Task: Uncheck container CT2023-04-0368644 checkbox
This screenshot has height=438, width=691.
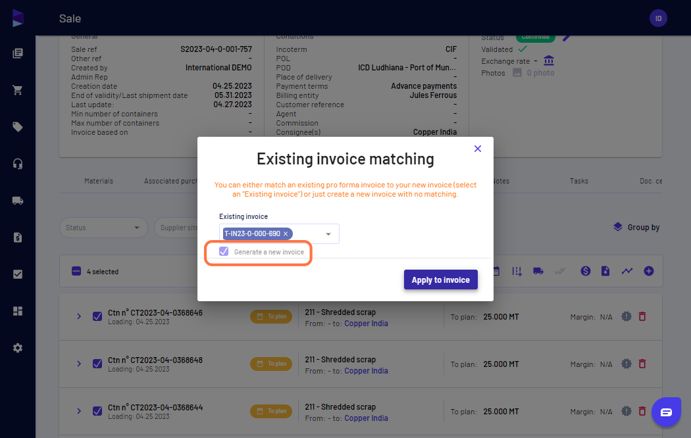Action: coord(97,411)
